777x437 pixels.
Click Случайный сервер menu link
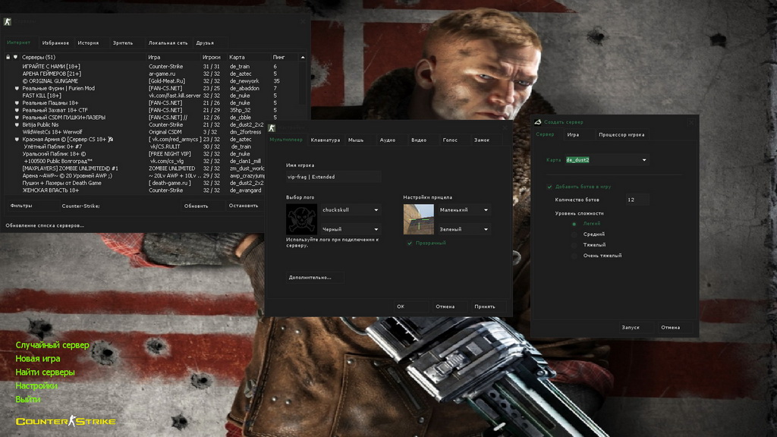[52, 345]
